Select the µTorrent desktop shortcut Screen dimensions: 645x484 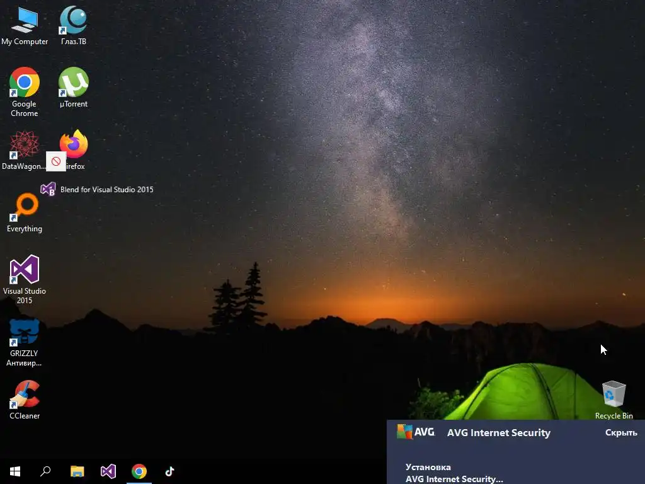pos(74,87)
